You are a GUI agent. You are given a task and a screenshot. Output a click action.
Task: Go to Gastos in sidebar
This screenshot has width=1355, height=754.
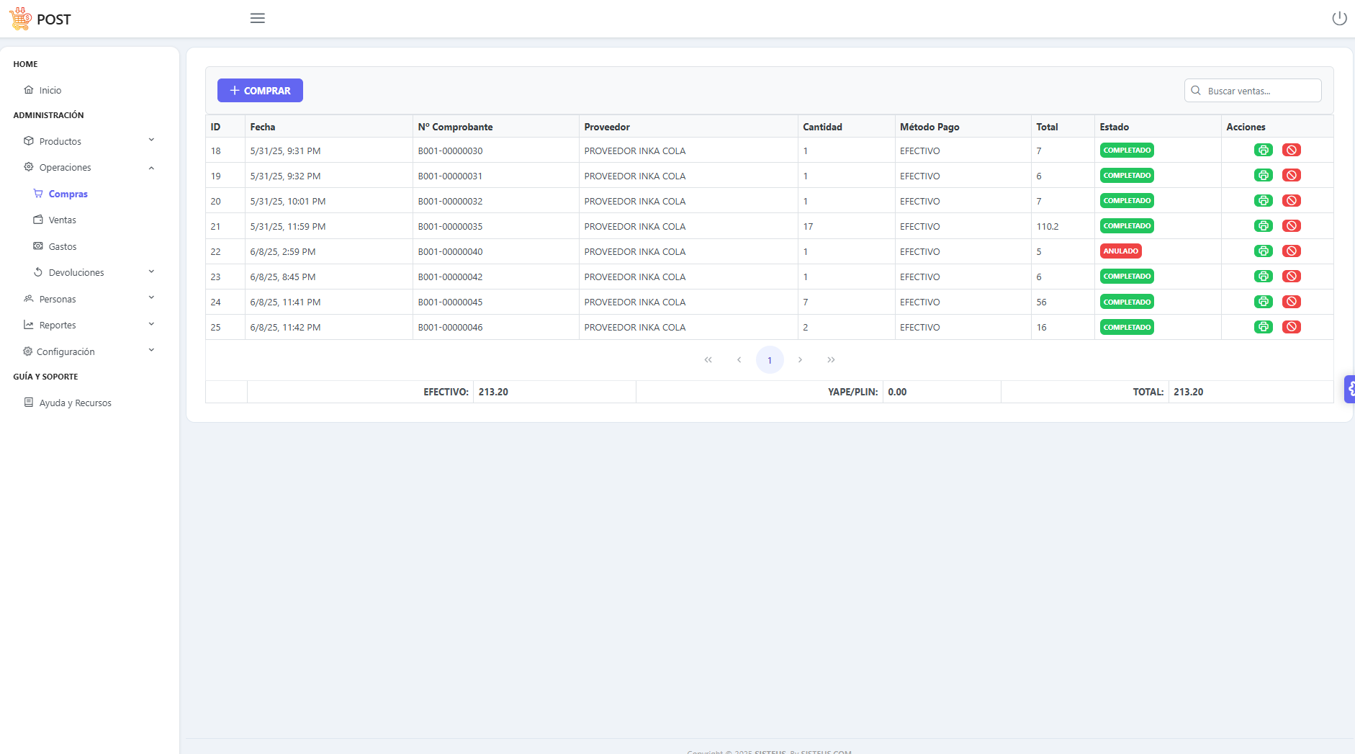pos(62,246)
